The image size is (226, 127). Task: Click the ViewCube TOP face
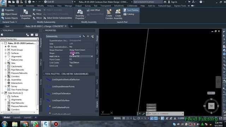211,106
